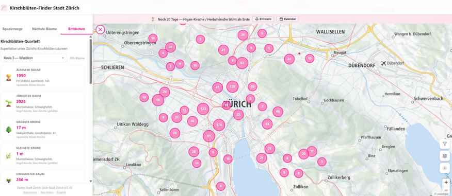Expand the 14 tree cluster
452x196 pixels.
(197, 163)
